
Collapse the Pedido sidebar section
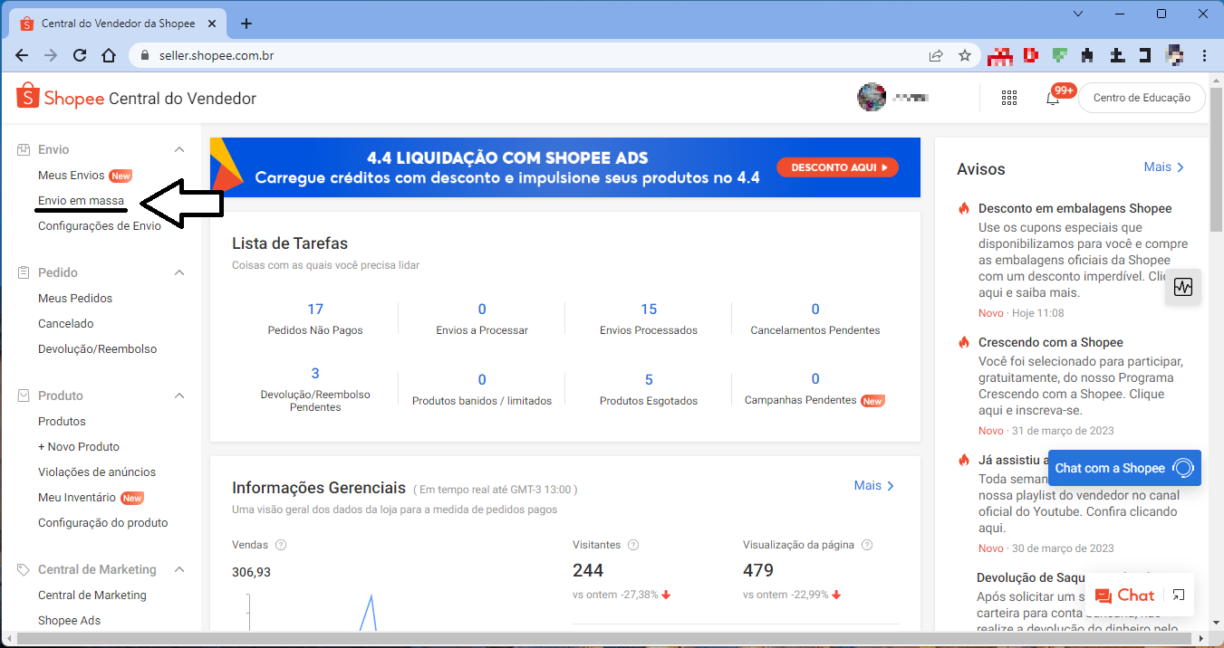click(179, 272)
